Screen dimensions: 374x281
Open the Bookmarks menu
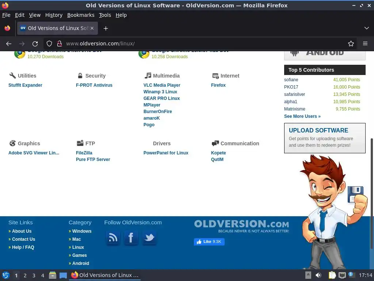pos(81,15)
